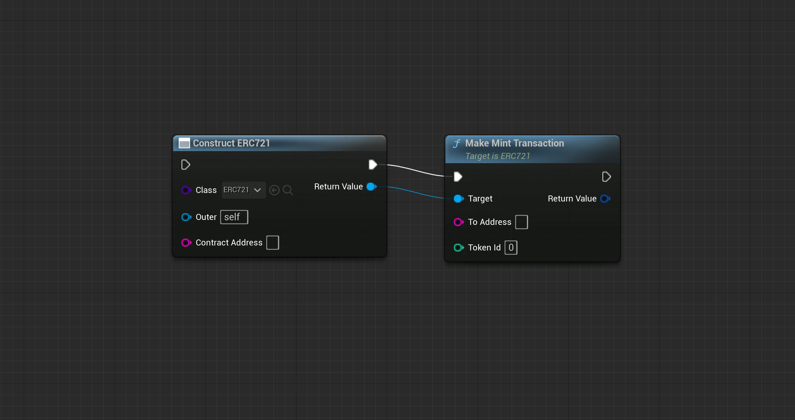Click the browse-to-asset magnifier icon
This screenshot has width=795, height=420.
(288, 190)
